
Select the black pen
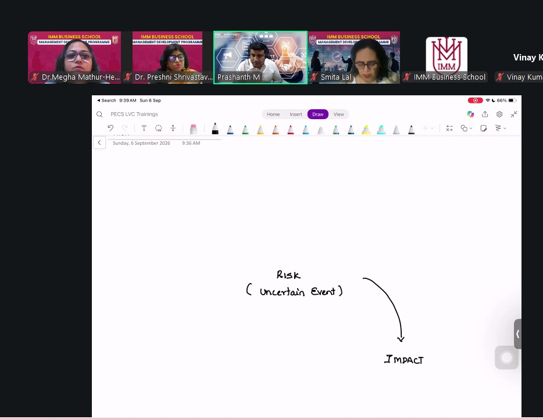tap(215, 128)
